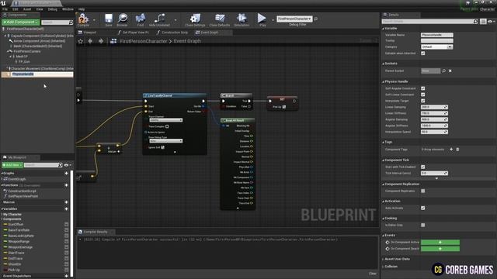Image resolution: width=497 pixels, height=279 pixels.
Task: Open the Asset menu
Action: pyautogui.click(x=27, y=9)
